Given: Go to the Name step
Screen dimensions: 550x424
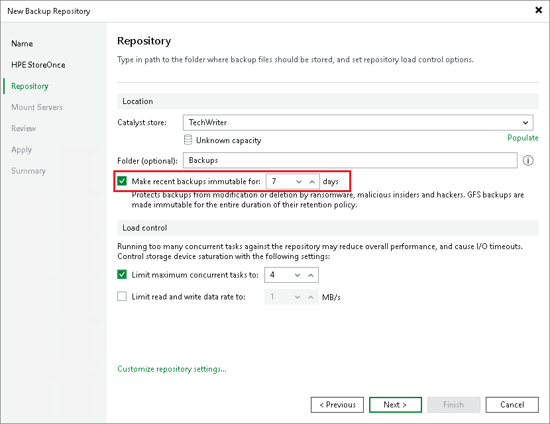Looking at the screenshot, I should point(22,44).
